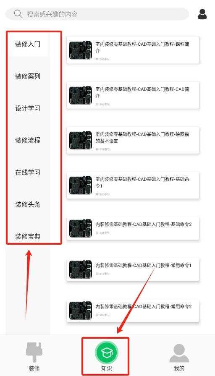Select the 装修入门 category
215x376 pixels.
[28, 44]
